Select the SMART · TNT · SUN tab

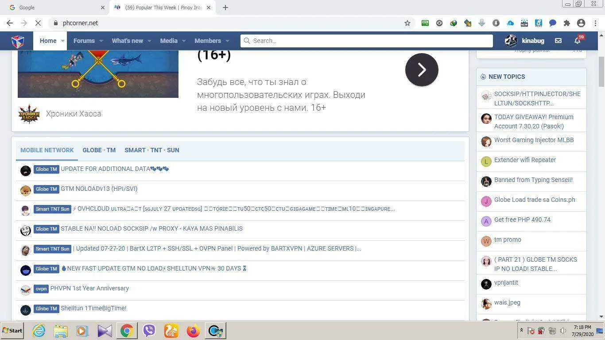pos(152,150)
